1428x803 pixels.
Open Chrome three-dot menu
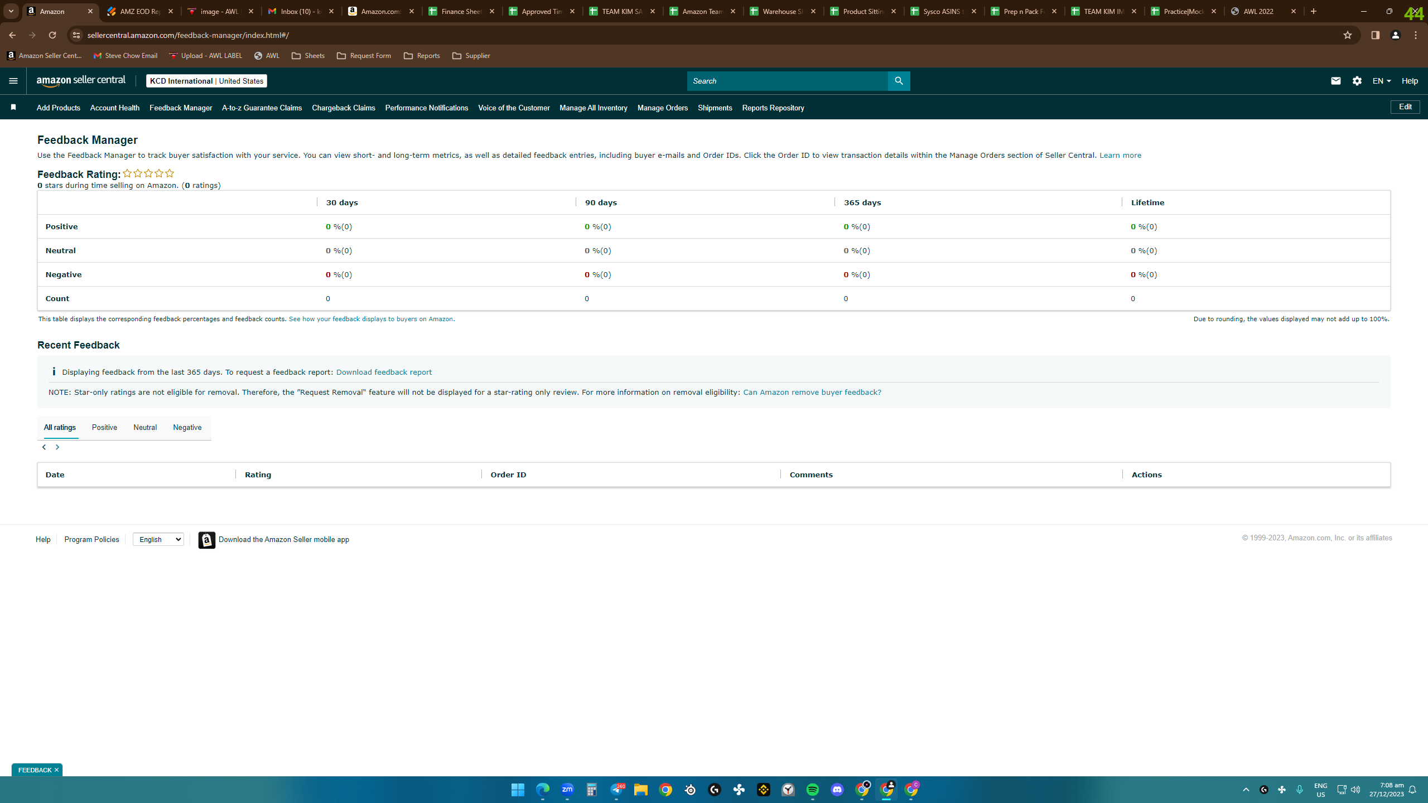pyautogui.click(x=1416, y=35)
